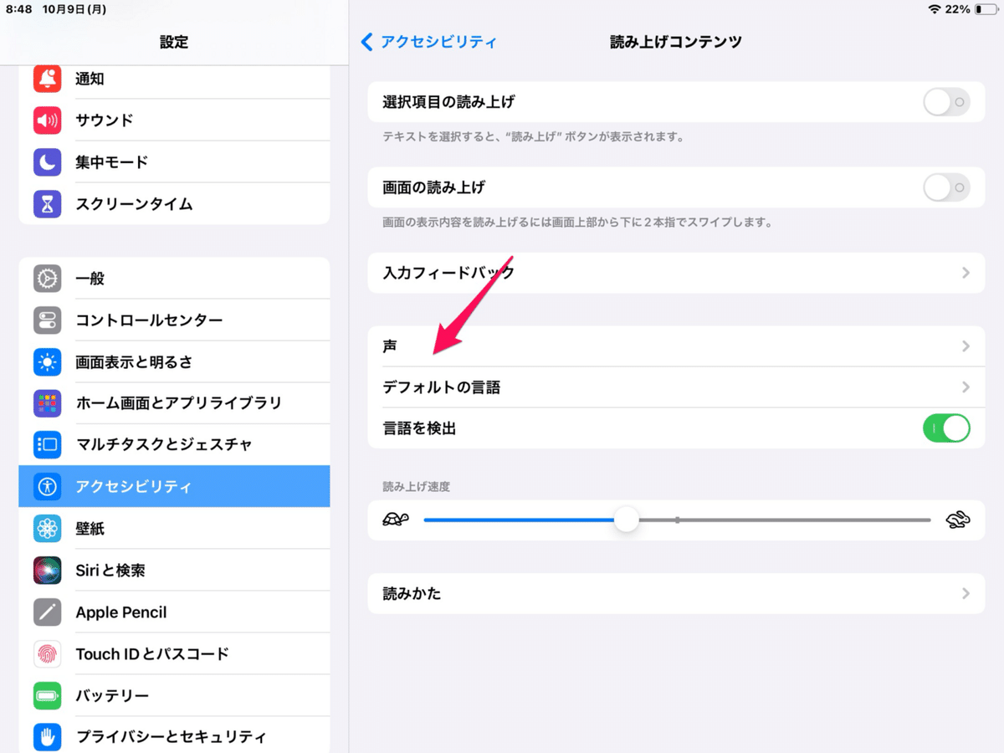Viewport: 1004px width, 753px height.
Task: Tap the Display & Brightness sun icon
Action: pos(48,362)
